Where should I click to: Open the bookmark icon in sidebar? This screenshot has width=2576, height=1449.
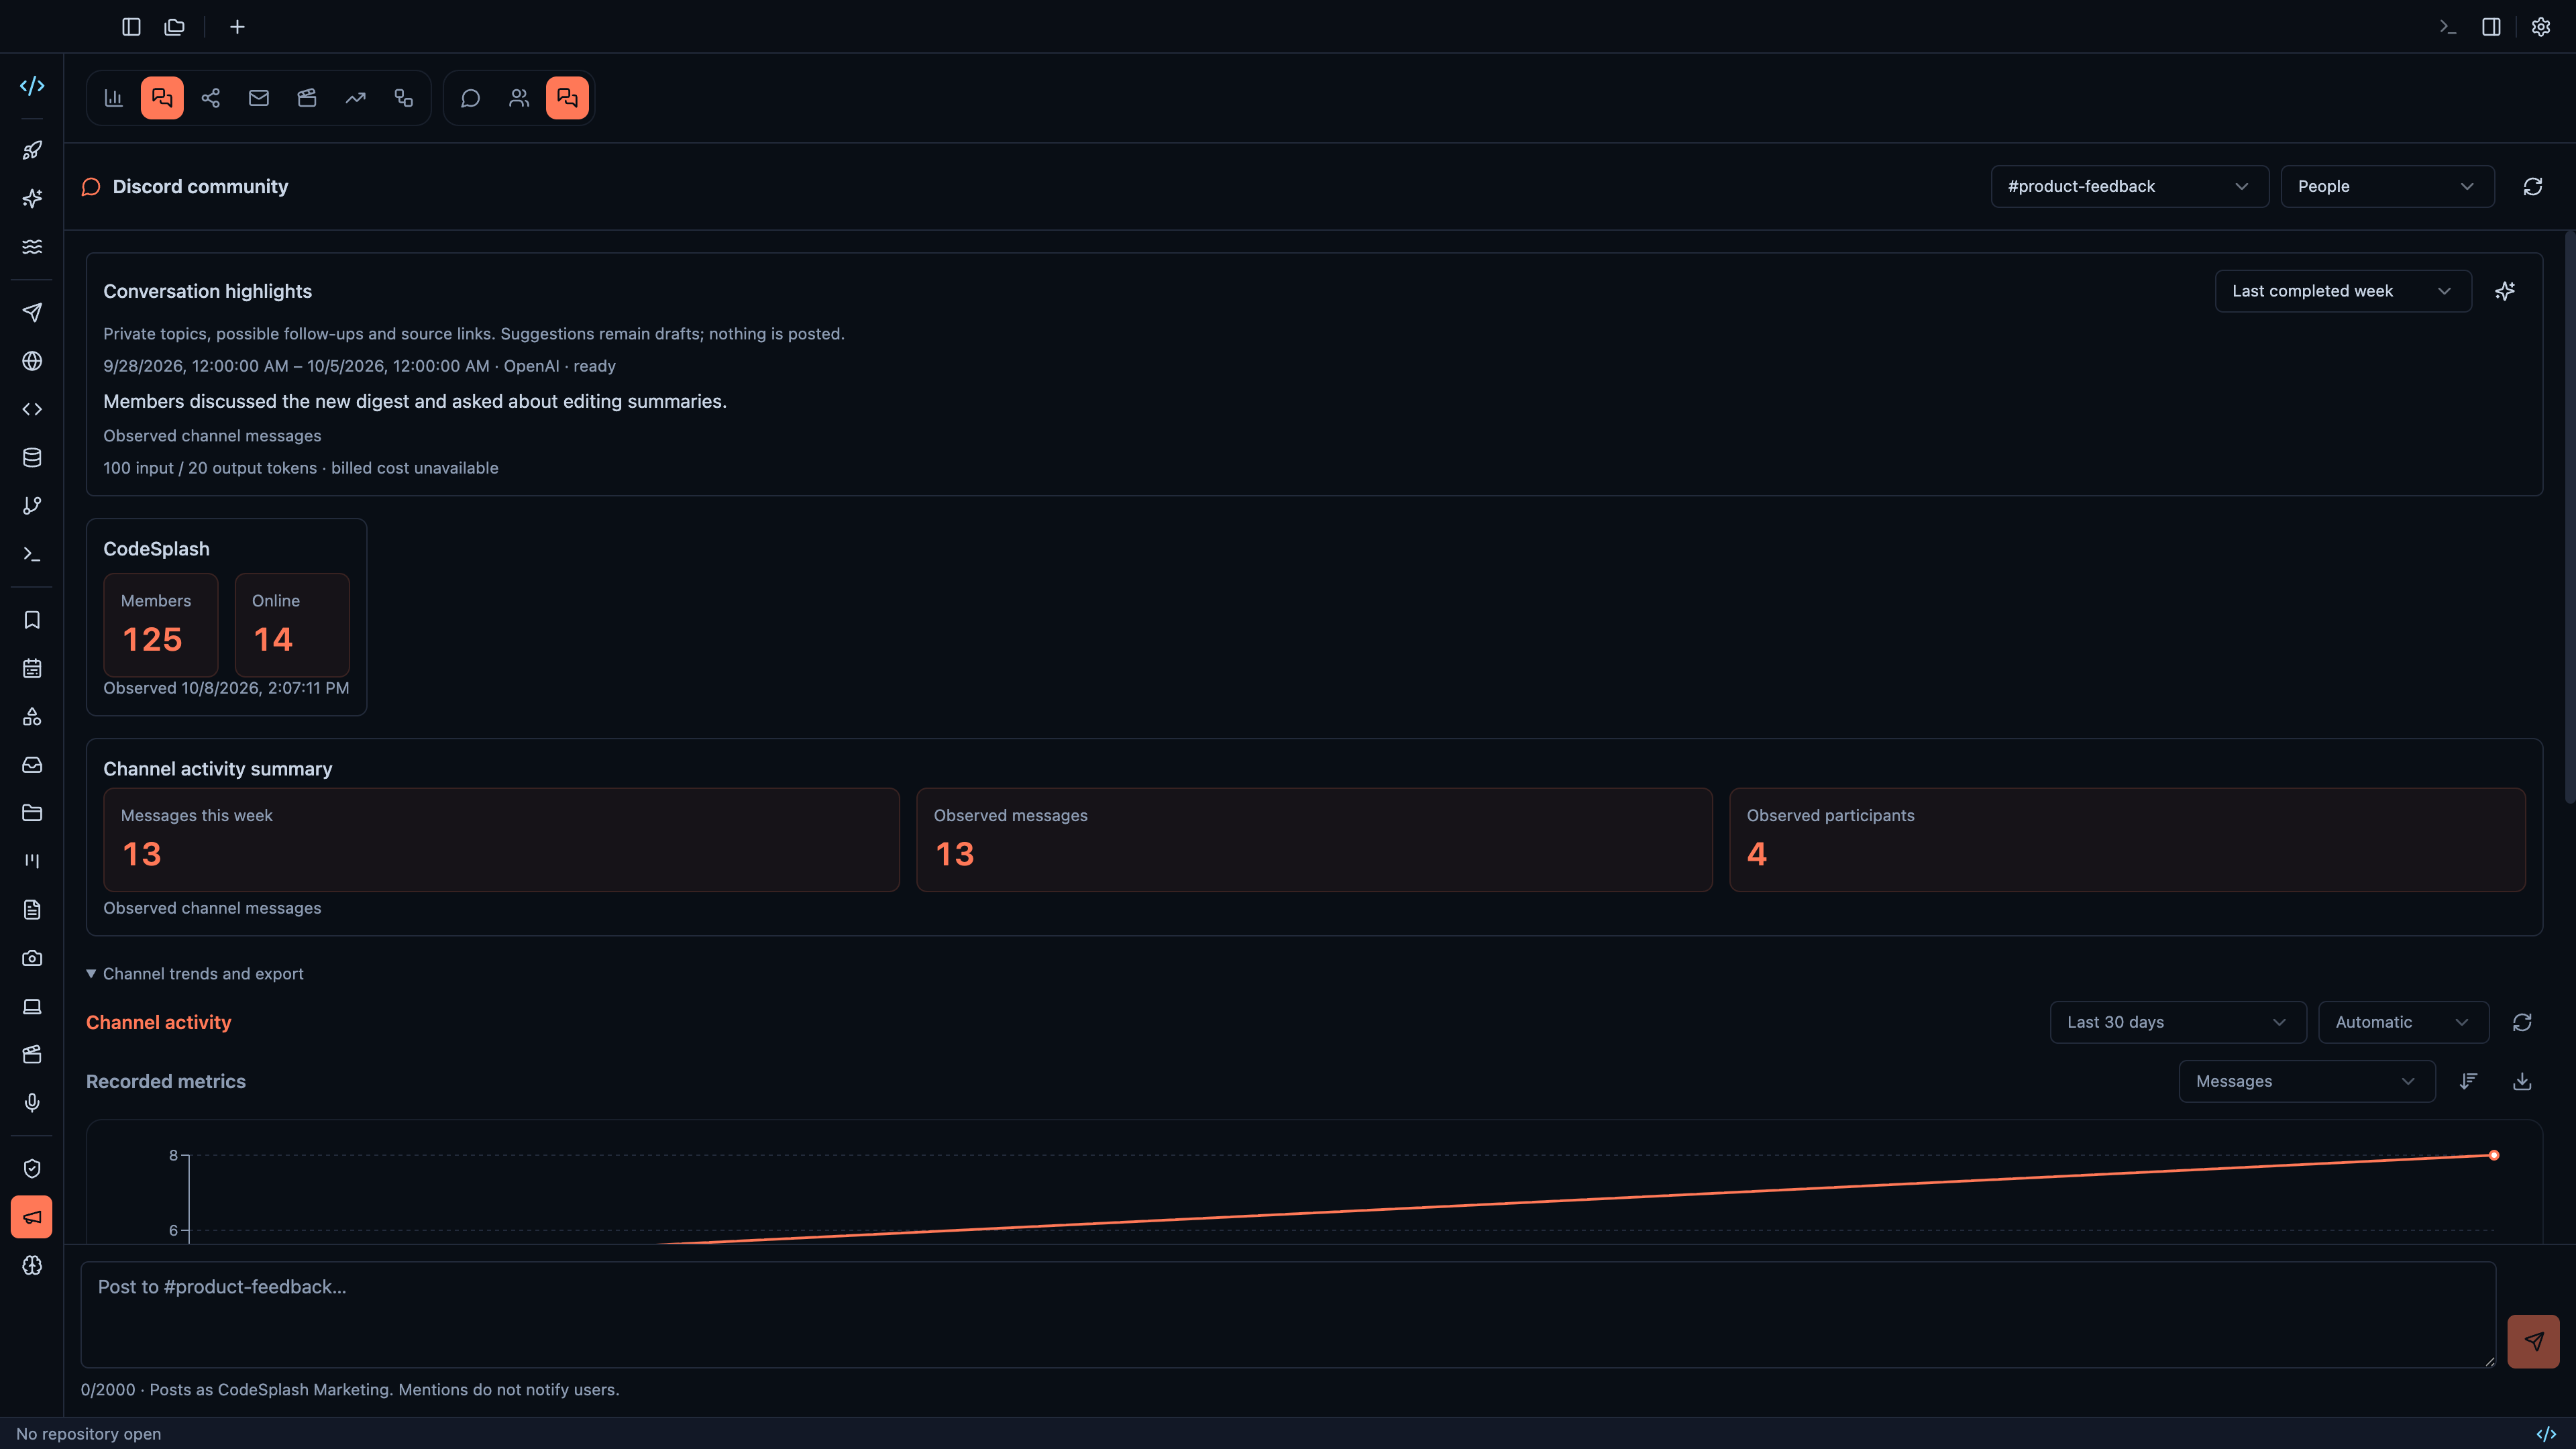pos(32,620)
